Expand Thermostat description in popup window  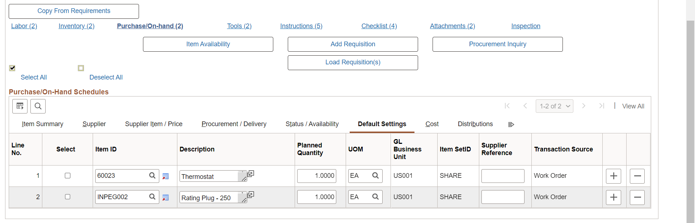point(250,173)
